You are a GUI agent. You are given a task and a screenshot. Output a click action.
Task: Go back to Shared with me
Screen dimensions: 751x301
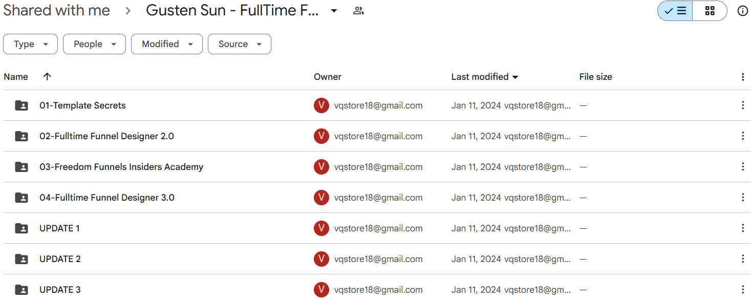tap(56, 10)
